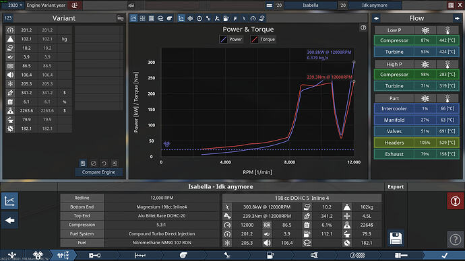The image size is (465, 261).
Task: Select the Exhaust flow row
Action: pos(416,154)
